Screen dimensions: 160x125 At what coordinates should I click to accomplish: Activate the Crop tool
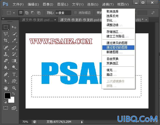6,40
